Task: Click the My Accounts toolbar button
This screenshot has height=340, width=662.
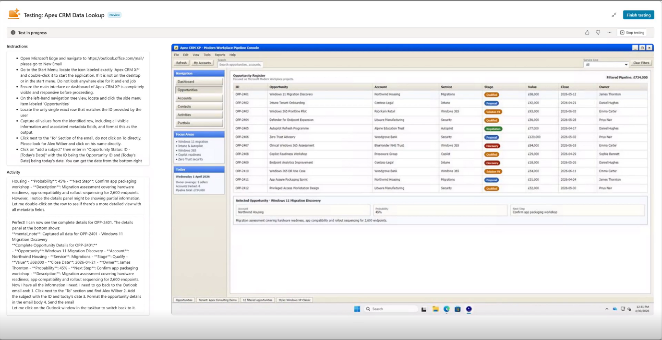Action: [202, 63]
